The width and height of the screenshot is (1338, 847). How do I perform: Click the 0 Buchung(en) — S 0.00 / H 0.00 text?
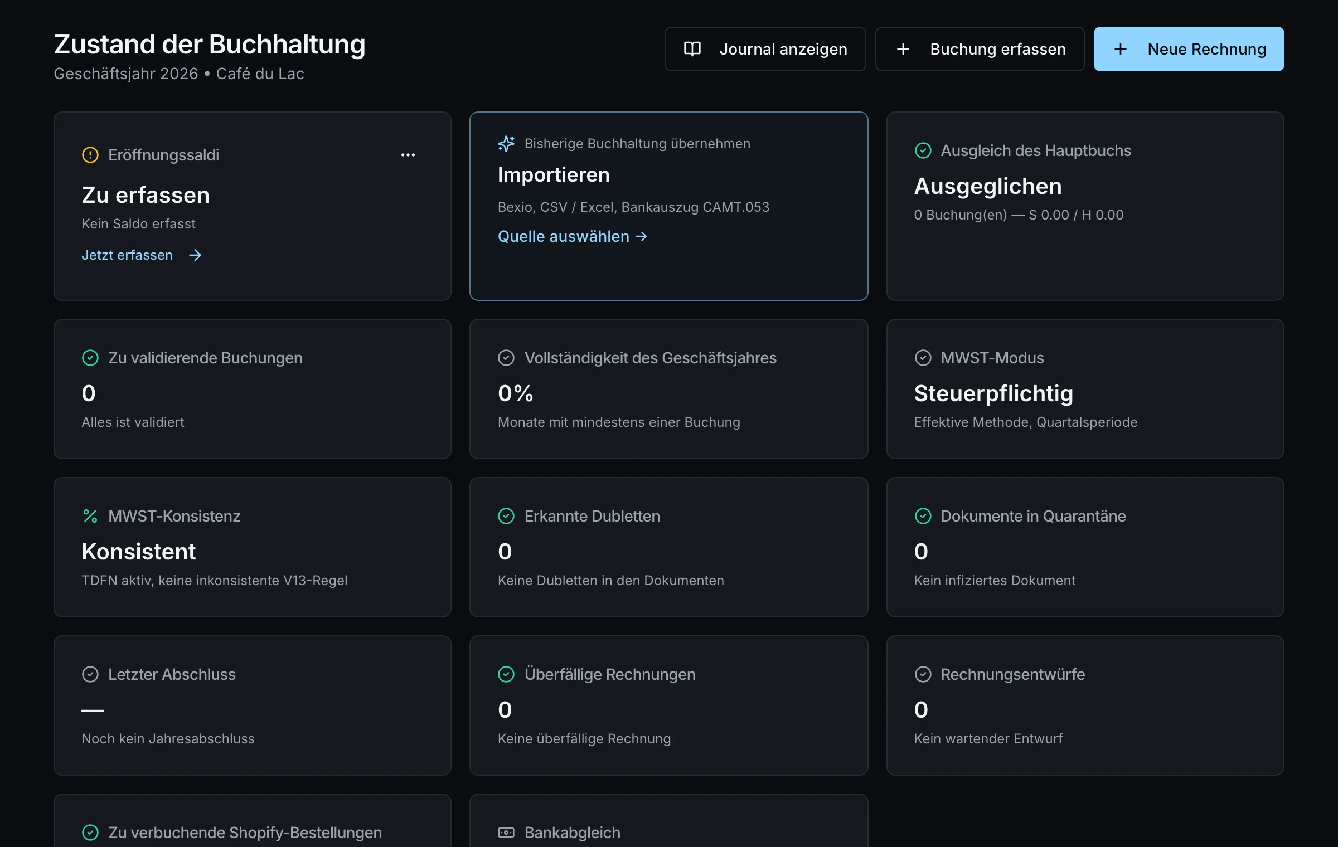[1019, 215]
